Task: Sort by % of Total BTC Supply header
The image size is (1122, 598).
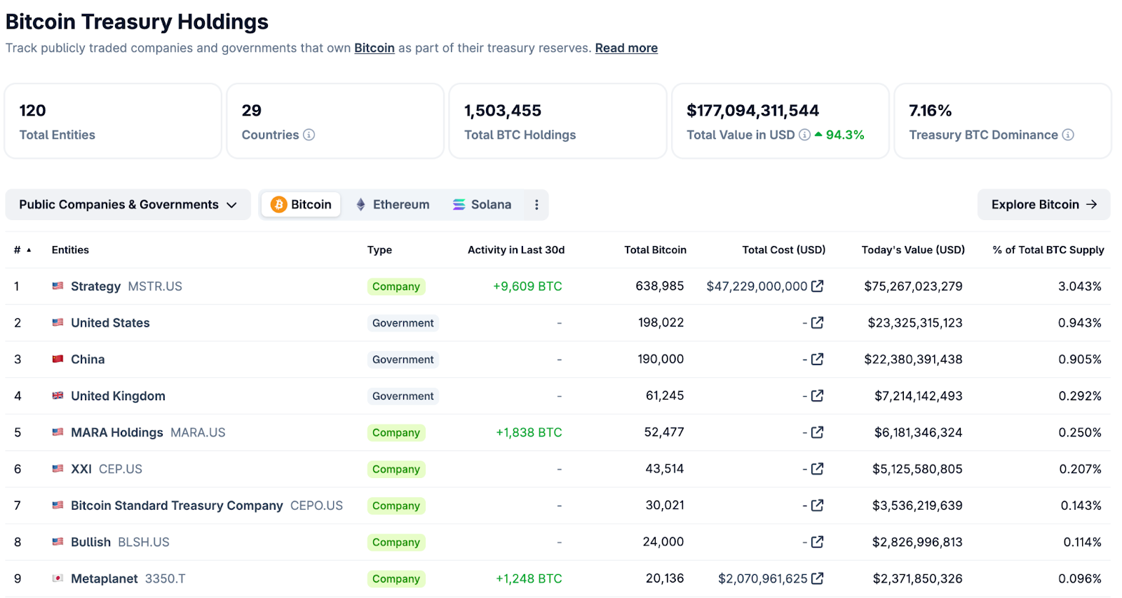Action: pyautogui.click(x=1048, y=250)
